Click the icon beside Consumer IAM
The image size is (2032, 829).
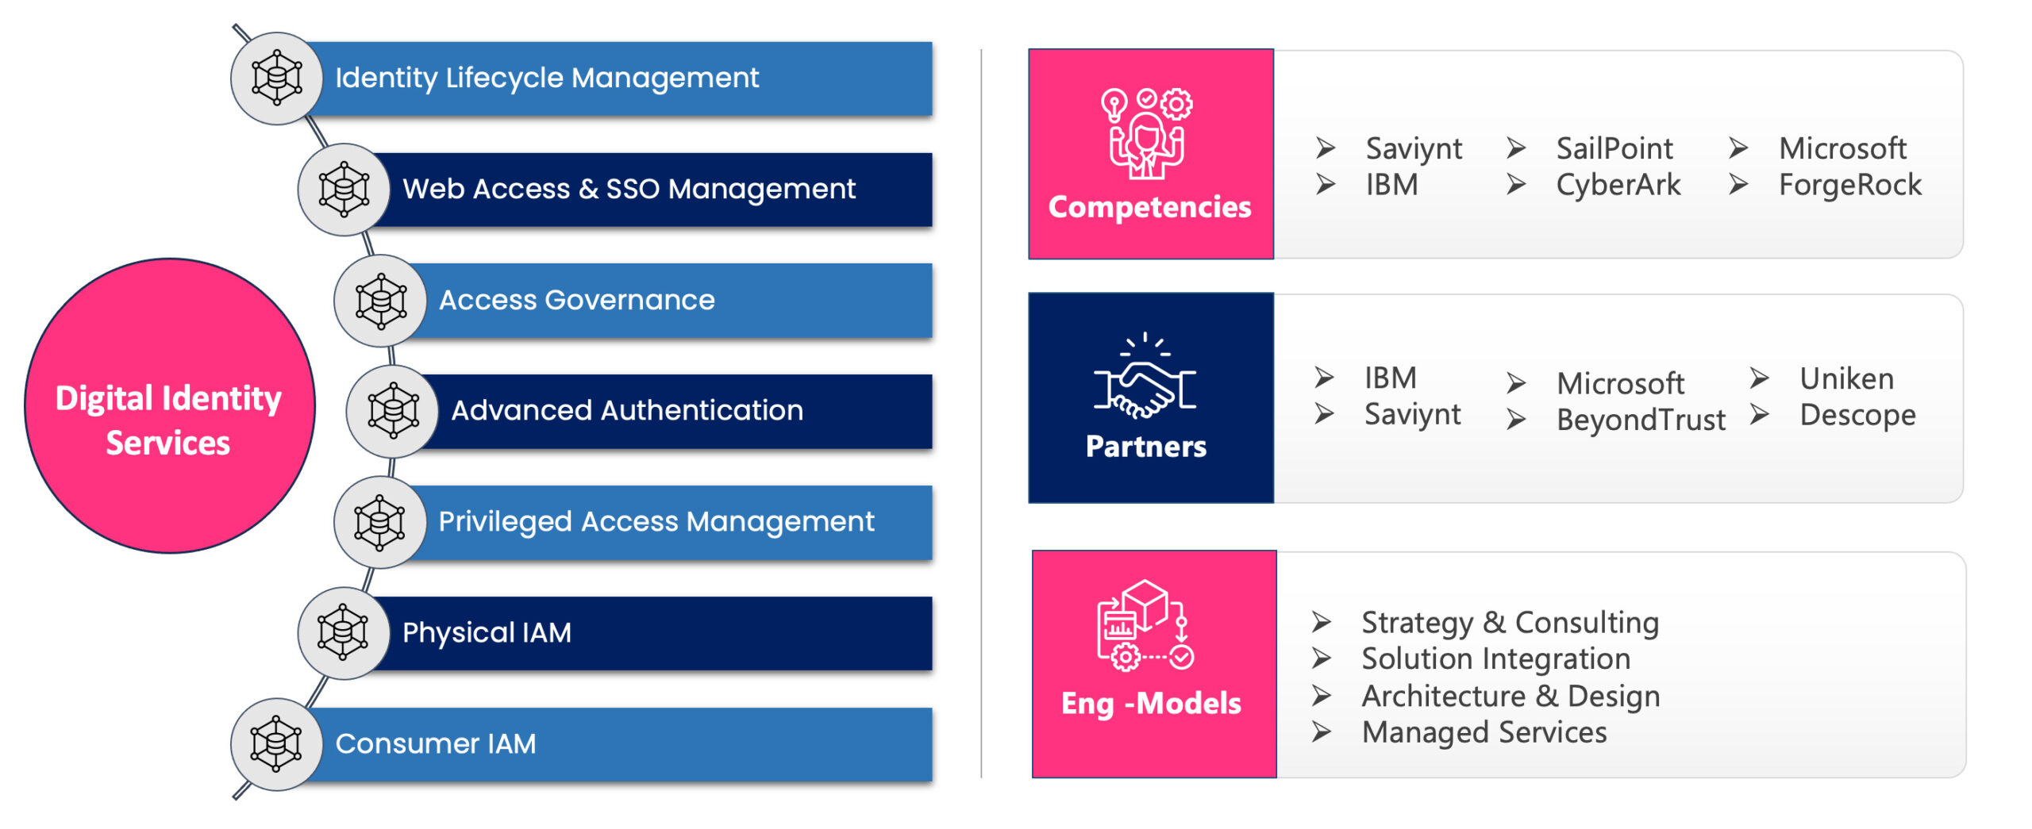pyautogui.click(x=276, y=743)
